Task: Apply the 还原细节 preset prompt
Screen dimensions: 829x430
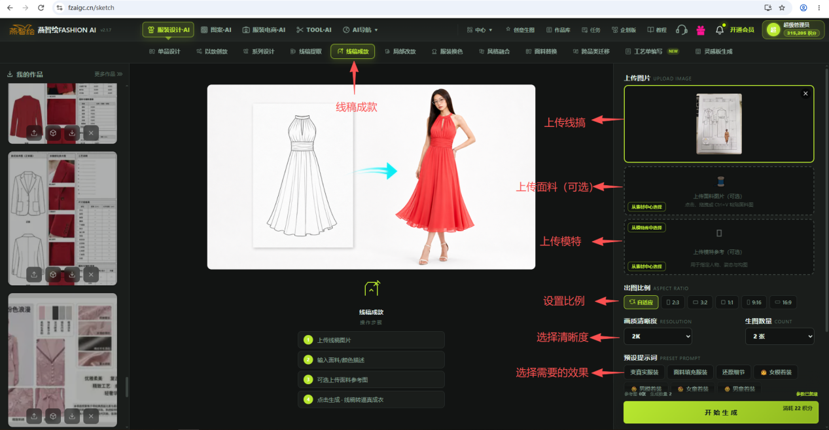Action: (732, 372)
